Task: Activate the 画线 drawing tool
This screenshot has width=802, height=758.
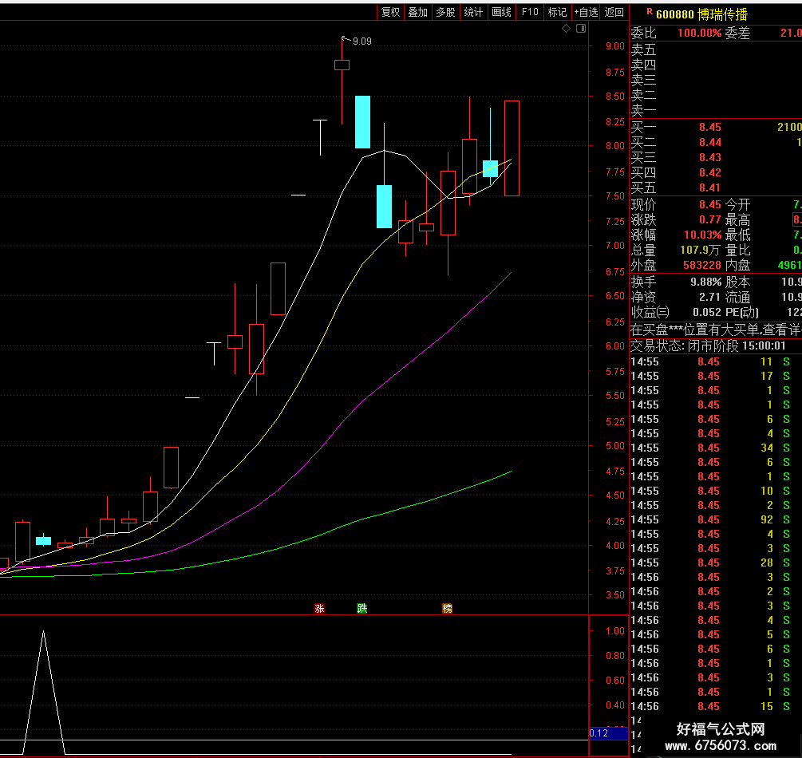Action: click(x=501, y=12)
